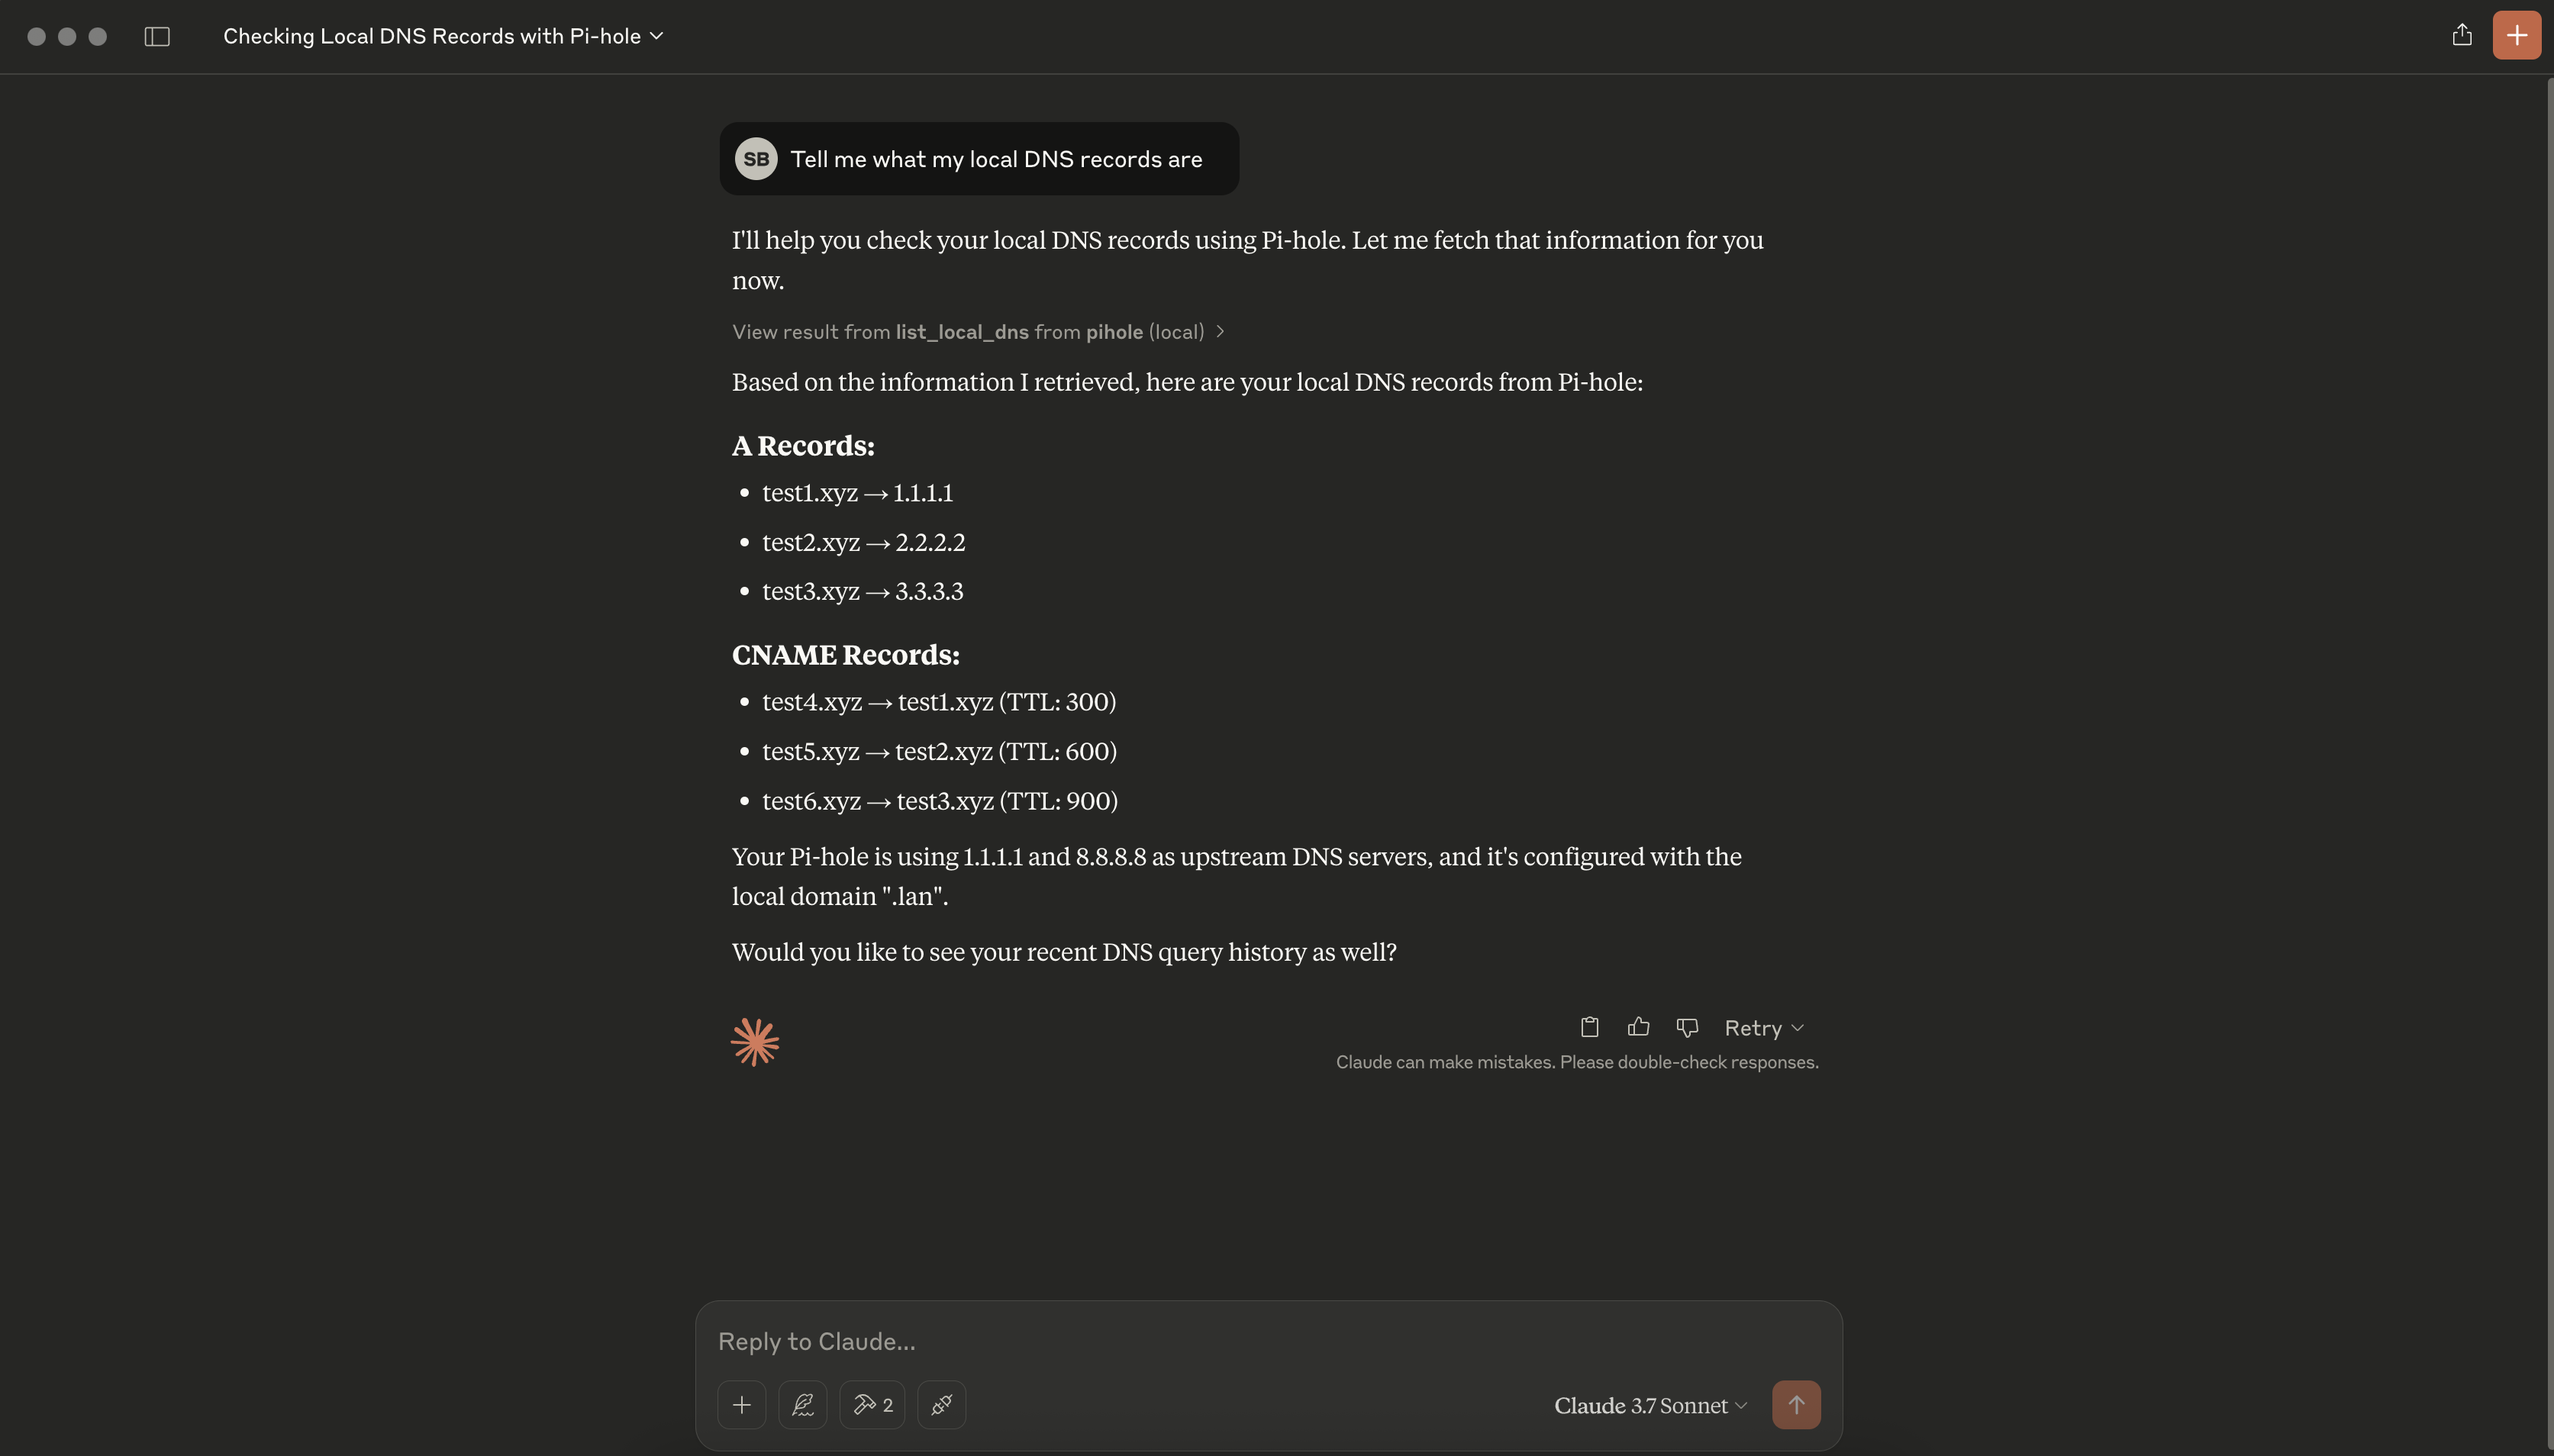Open the conversation title chevron menu
The height and width of the screenshot is (1456, 2554).
[656, 36]
